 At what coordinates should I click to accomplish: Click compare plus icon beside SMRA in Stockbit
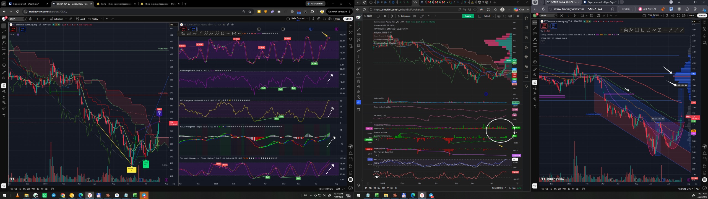point(378,16)
